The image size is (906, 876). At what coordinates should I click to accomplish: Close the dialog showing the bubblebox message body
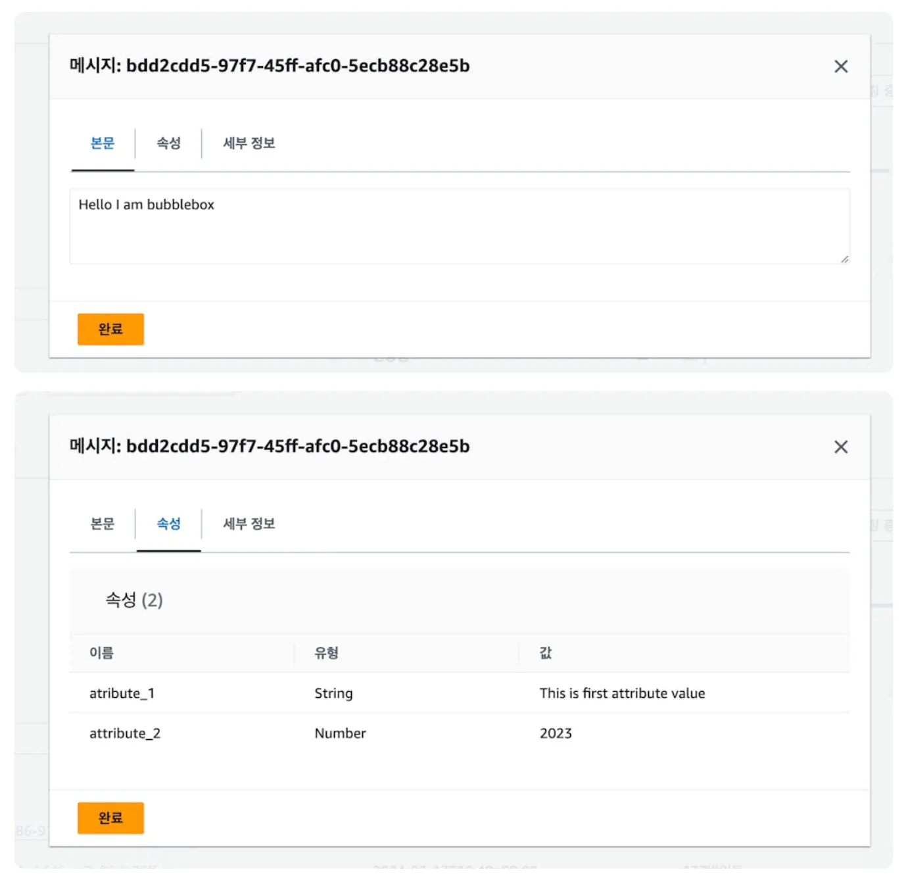(x=840, y=66)
